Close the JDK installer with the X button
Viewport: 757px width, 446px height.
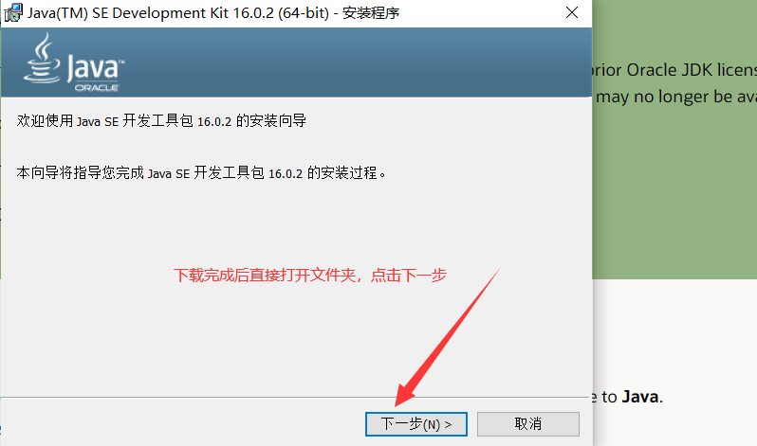(x=572, y=12)
